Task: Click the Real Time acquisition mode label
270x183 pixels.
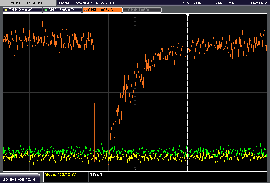Action: click(224, 3)
